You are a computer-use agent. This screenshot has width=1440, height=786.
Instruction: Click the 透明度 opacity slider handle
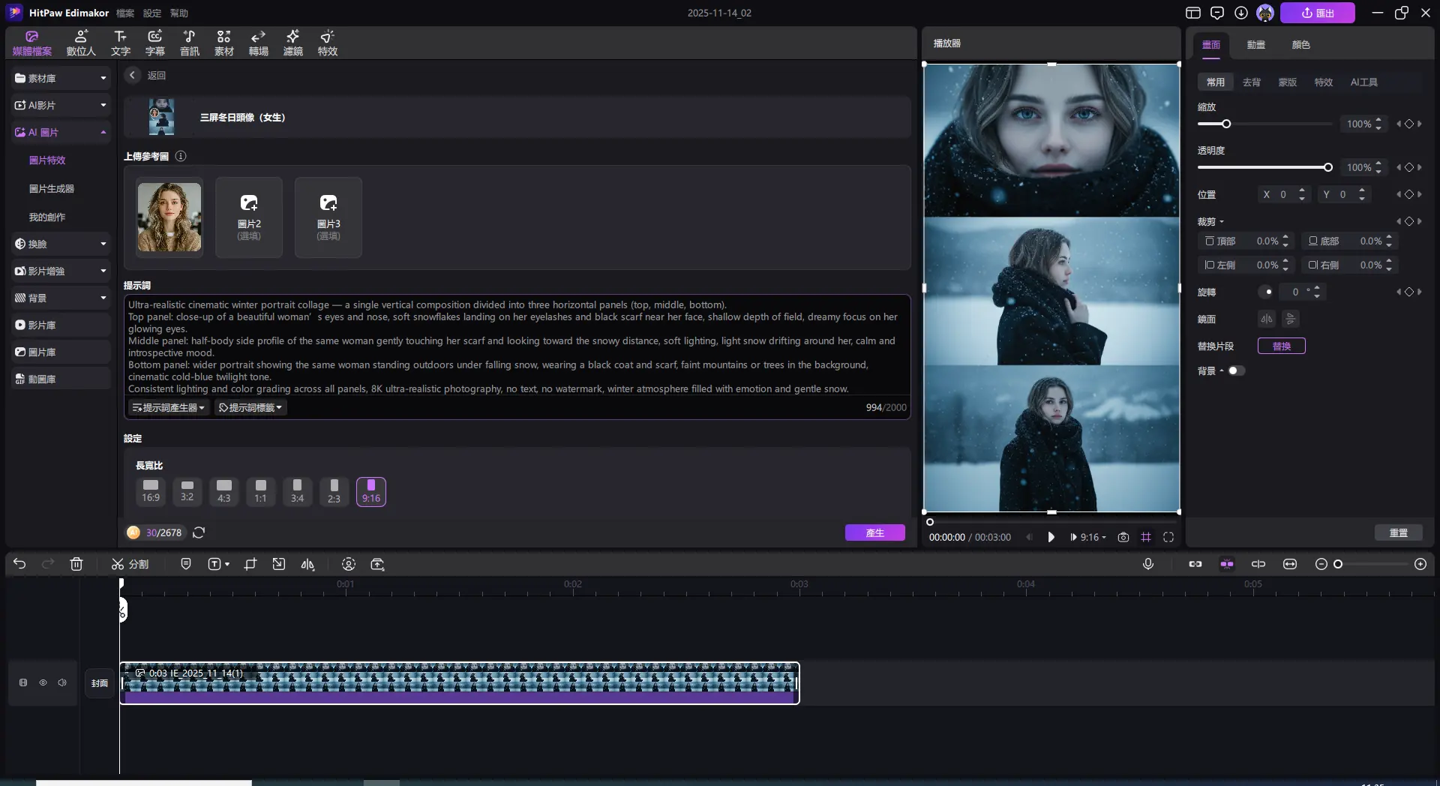(1327, 167)
